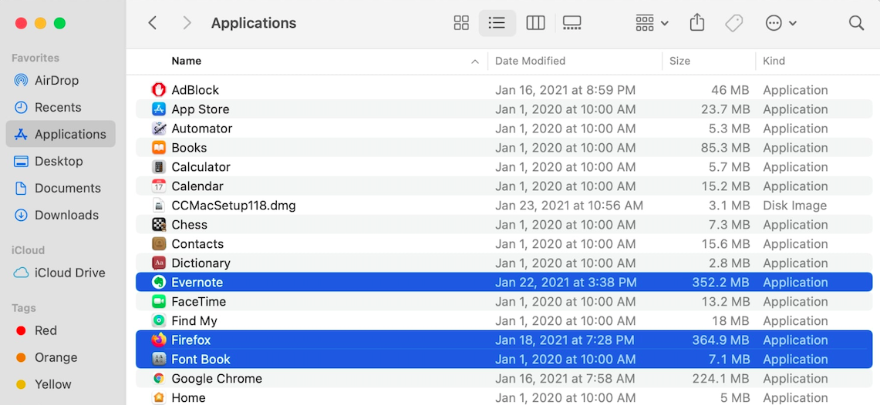Select the Firefox file name

click(191, 340)
